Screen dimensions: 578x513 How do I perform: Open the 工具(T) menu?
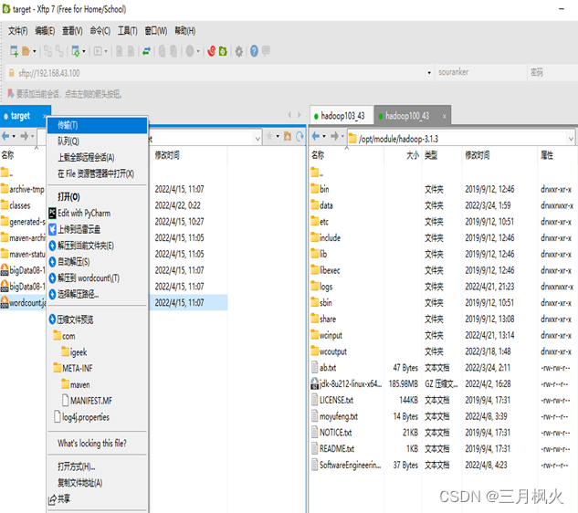(x=128, y=31)
